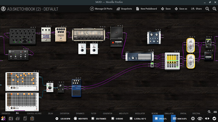Open the file manager icon in bottom bar

coord(25,119)
